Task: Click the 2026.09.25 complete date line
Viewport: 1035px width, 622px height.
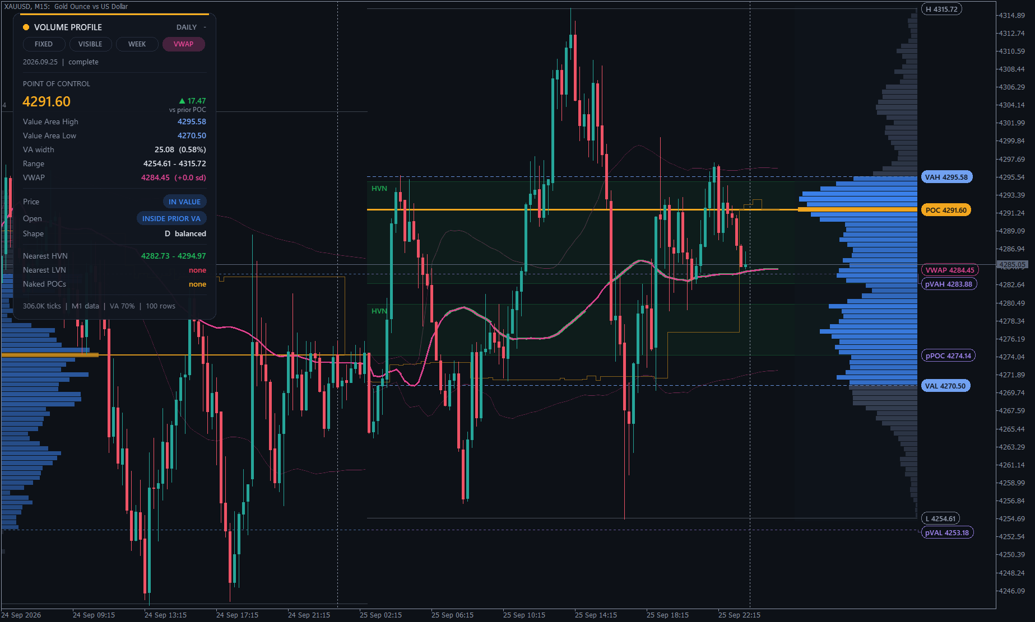Action: 61,62
